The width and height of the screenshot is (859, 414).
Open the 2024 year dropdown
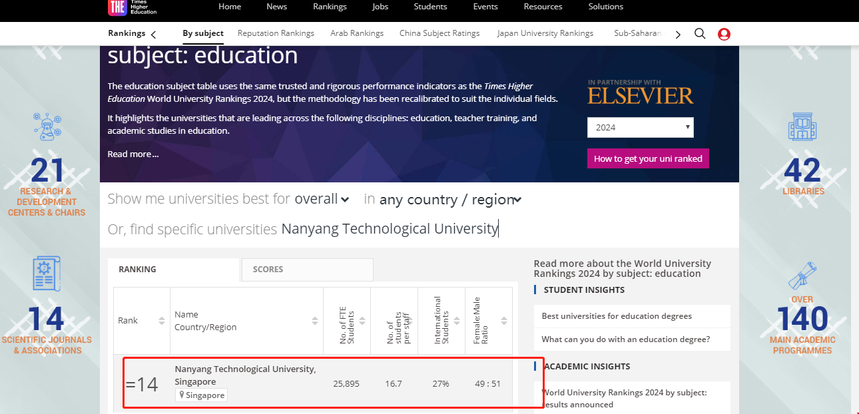click(640, 127)
